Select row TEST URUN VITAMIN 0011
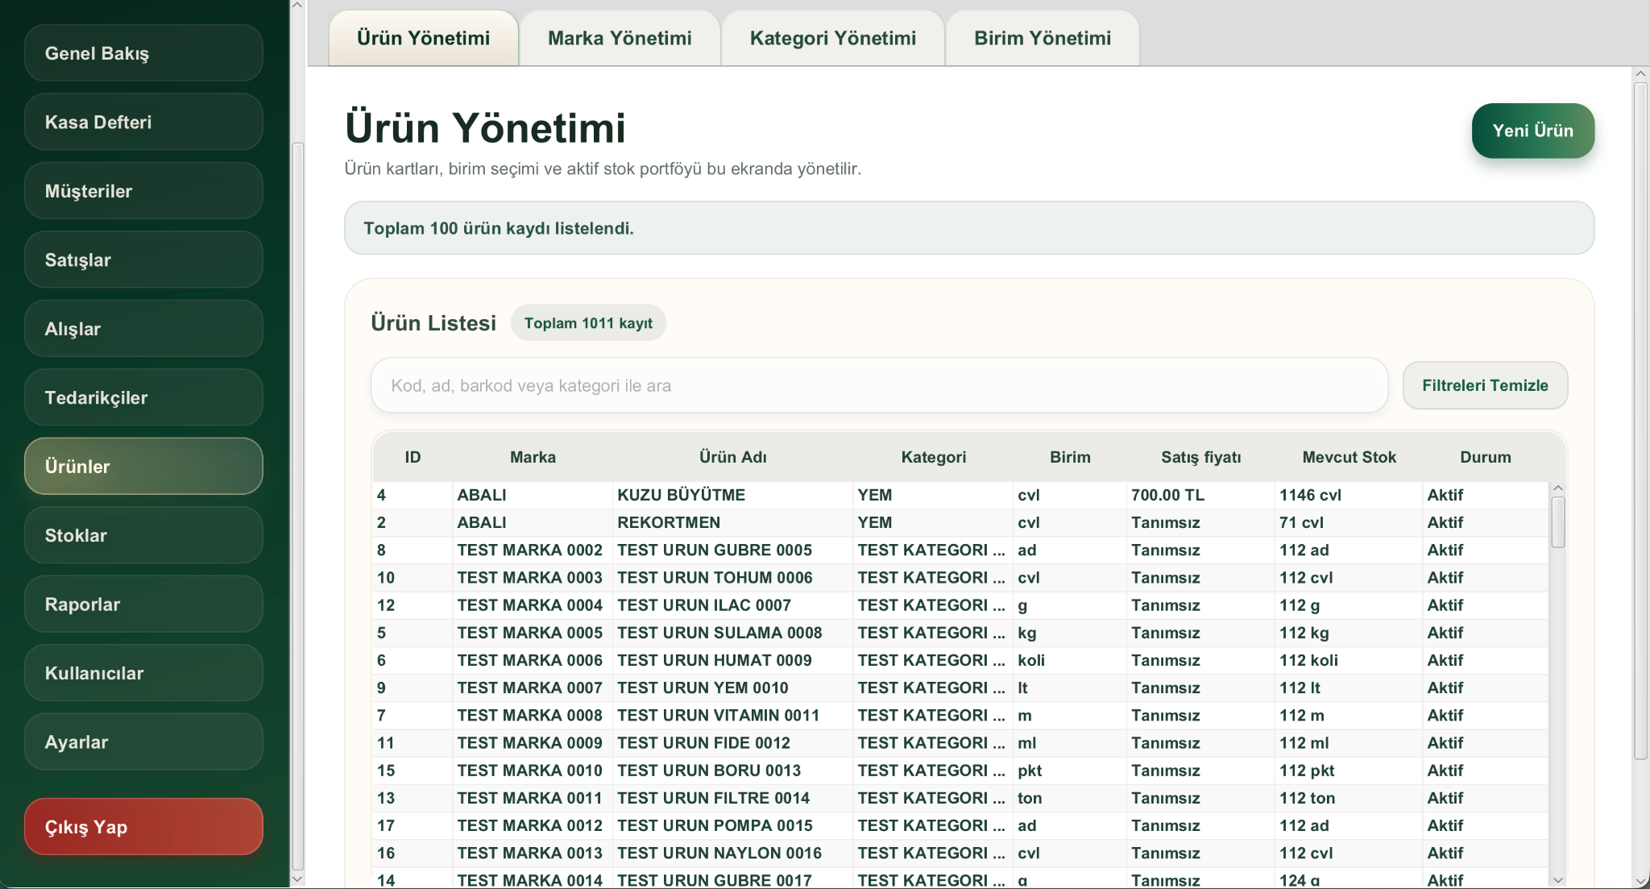This screenshot has width=1650, height=889. point(960,715)
